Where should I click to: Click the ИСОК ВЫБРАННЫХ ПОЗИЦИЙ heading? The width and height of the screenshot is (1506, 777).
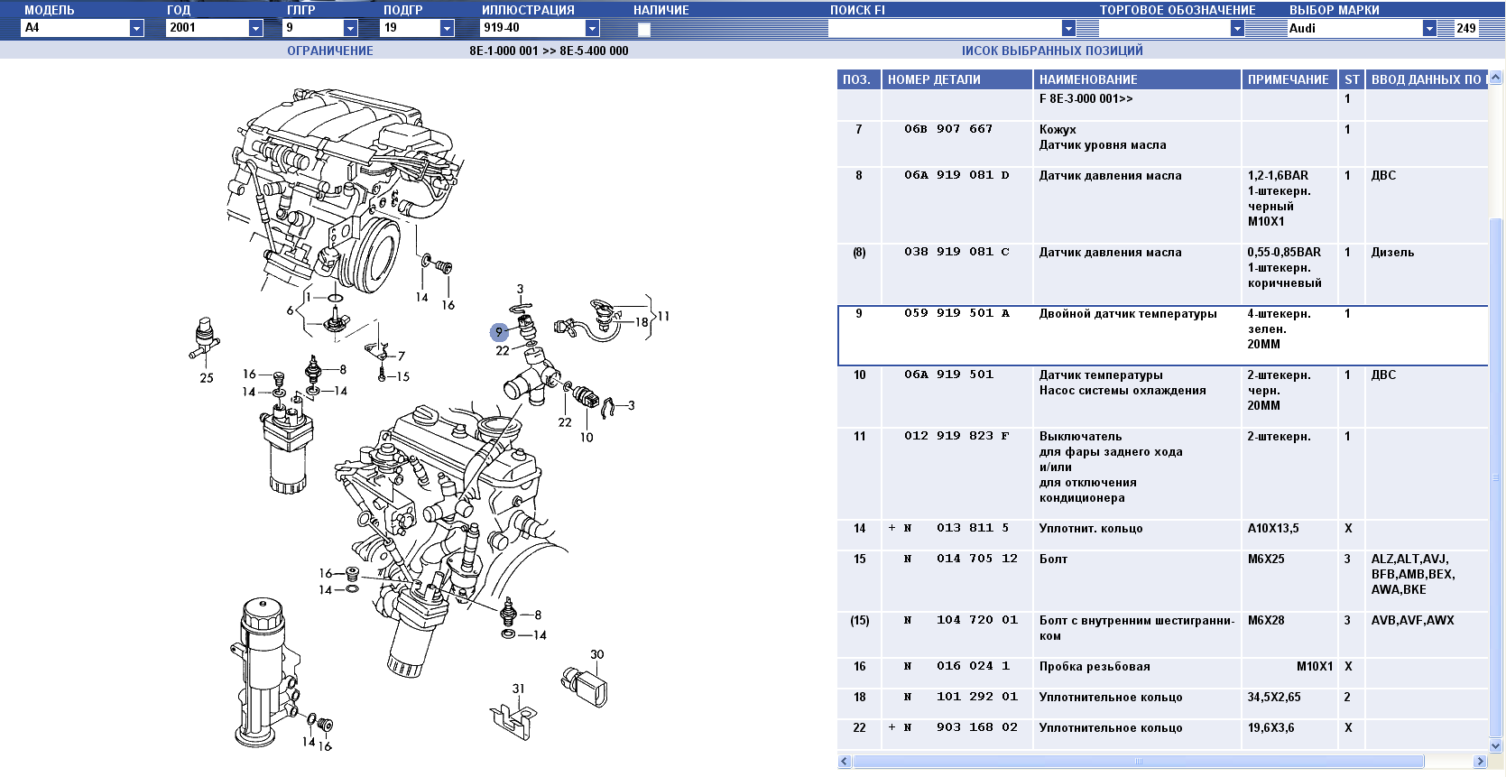coord(1052,51)
